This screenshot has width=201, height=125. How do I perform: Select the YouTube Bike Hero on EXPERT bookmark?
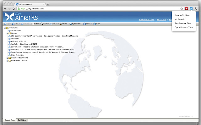24,44
